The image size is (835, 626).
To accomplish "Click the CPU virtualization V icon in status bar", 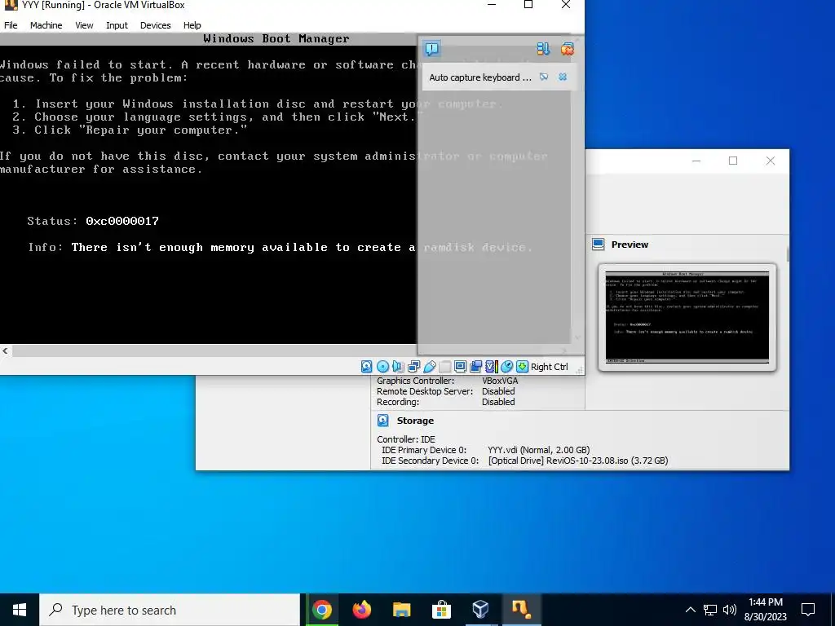I will tap(491, 366).
